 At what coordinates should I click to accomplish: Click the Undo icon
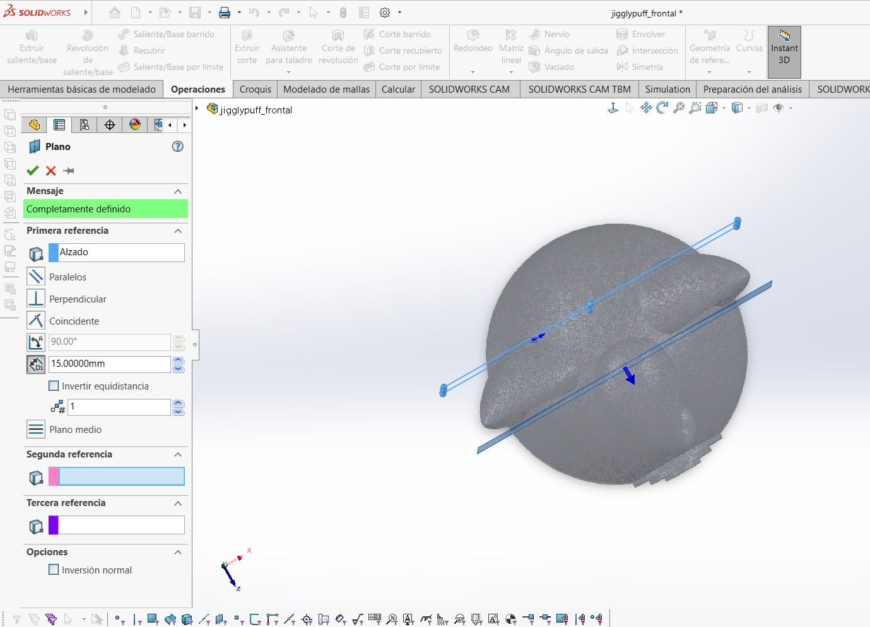(254, 13)
